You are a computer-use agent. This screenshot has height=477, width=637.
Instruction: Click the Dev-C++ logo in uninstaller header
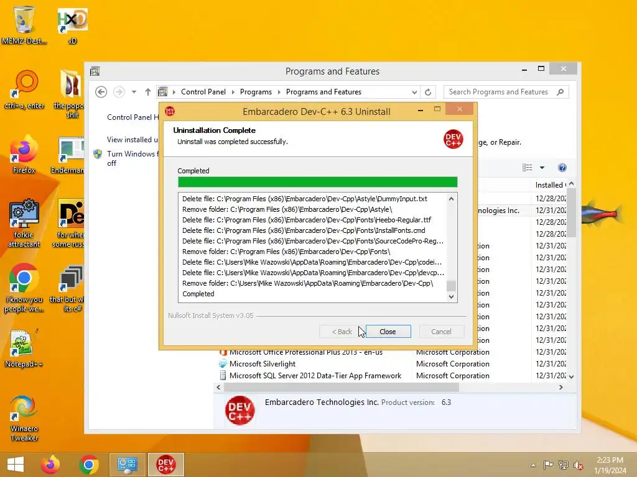[453, 139]
